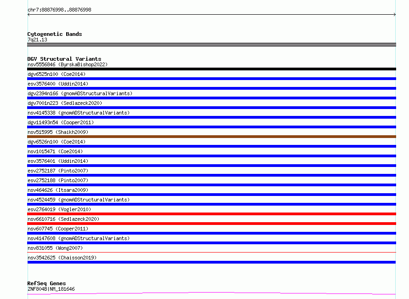
Task: Select esv2764019 (Vogler2010) label
Action: click(59, 209)
